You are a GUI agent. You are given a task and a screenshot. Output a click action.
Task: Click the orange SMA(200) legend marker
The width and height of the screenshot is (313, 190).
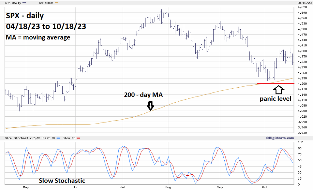tap(56, 3)
